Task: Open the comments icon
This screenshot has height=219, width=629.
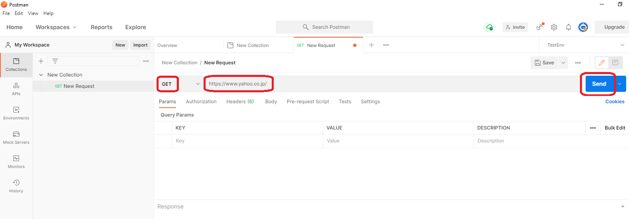Action: (x=615, y=63)
